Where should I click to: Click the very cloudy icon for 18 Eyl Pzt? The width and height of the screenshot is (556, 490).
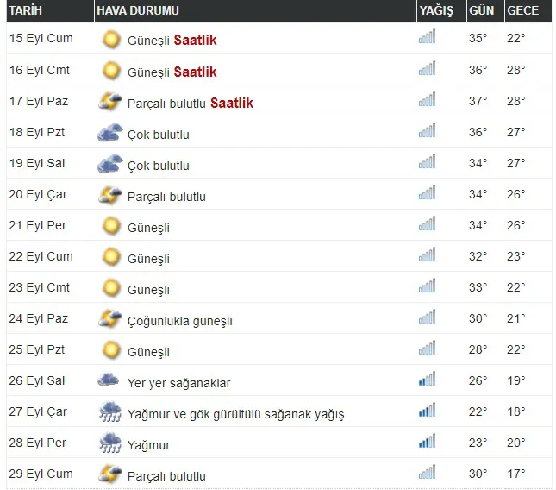(109, 133)
